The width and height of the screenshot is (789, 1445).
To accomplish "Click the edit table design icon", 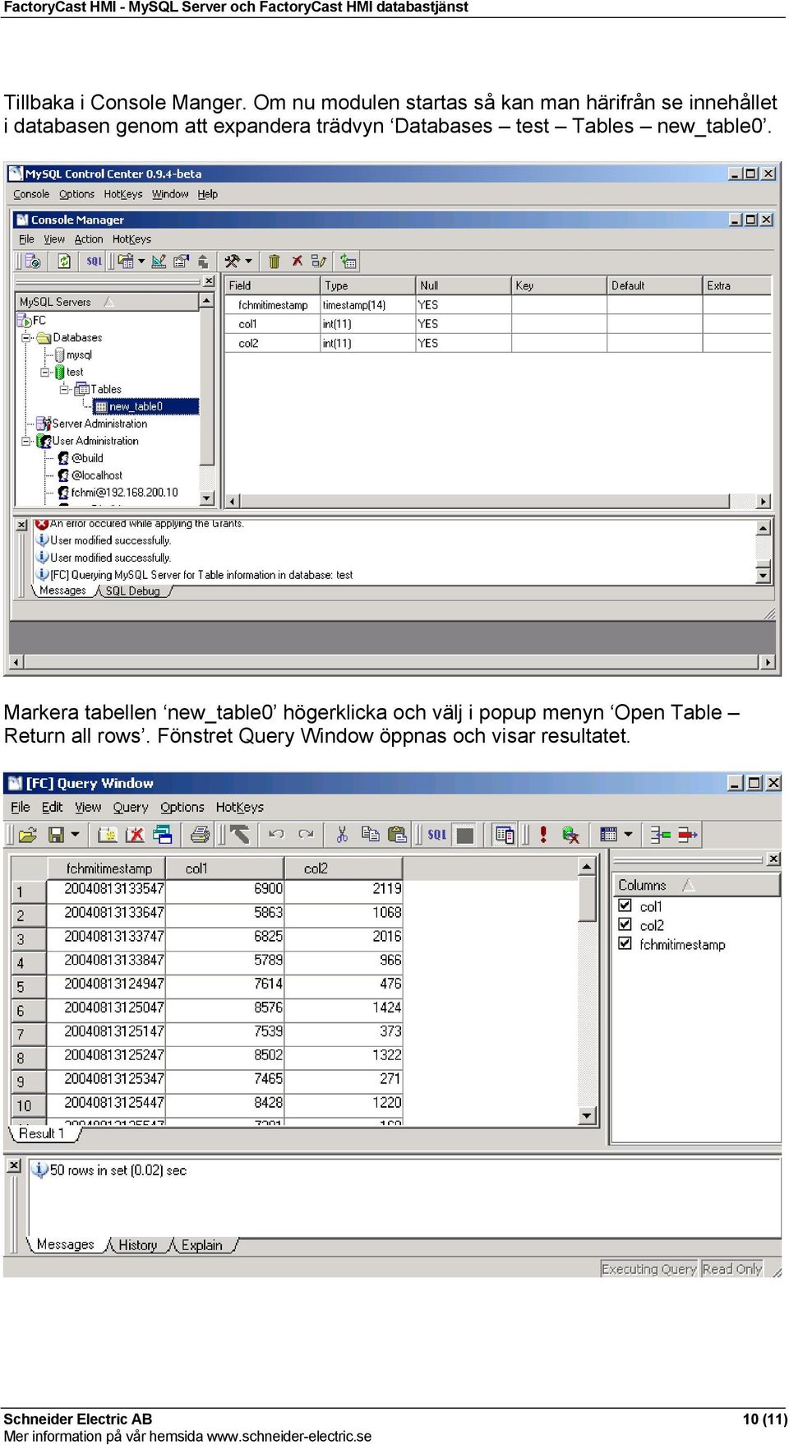I will pos(159,262).
